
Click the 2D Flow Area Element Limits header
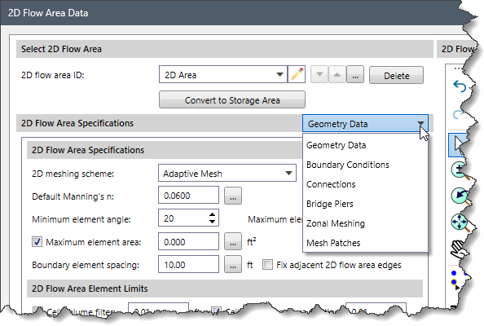[225, 289]
